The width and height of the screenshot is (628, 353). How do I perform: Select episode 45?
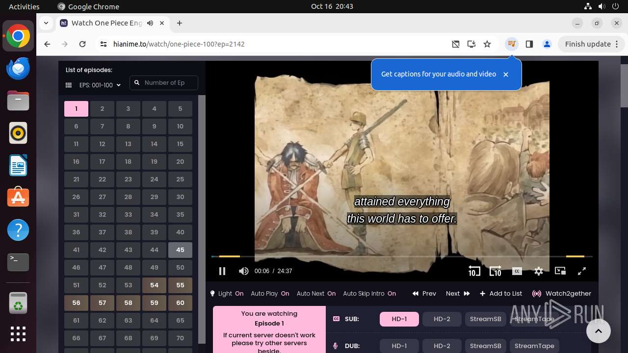coord(180,250)
